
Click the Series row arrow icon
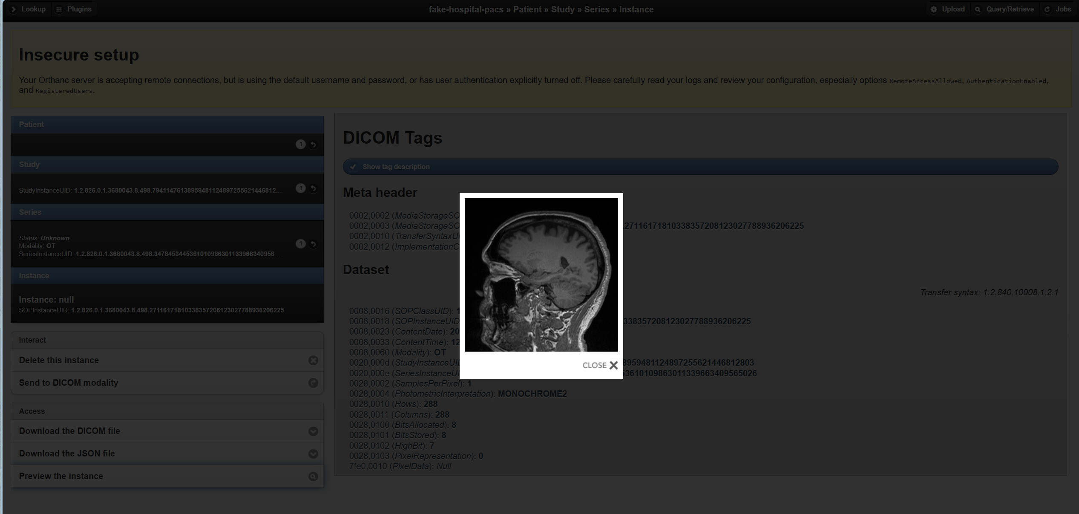(x=313, y=244)
